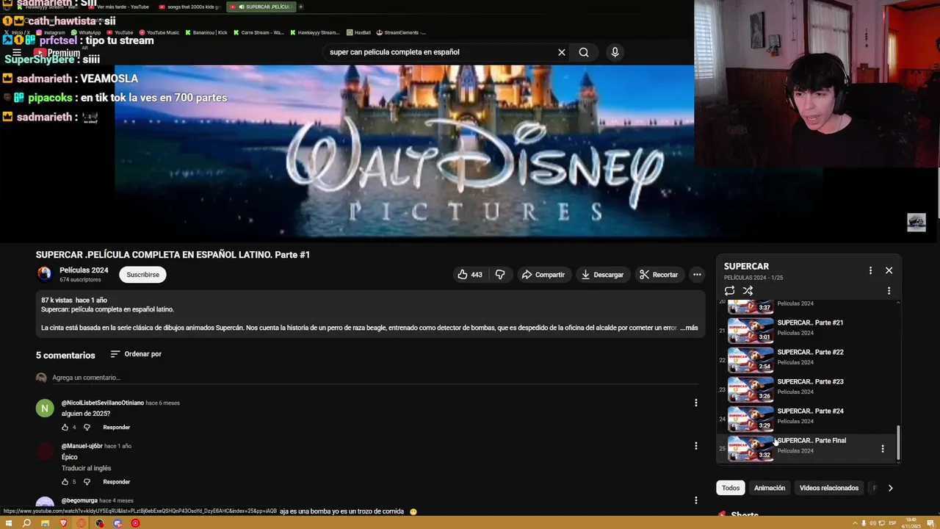Screen dimensions: 940x529
Task: Open options for begomurga's comment
Action: [x=696, y=500]
